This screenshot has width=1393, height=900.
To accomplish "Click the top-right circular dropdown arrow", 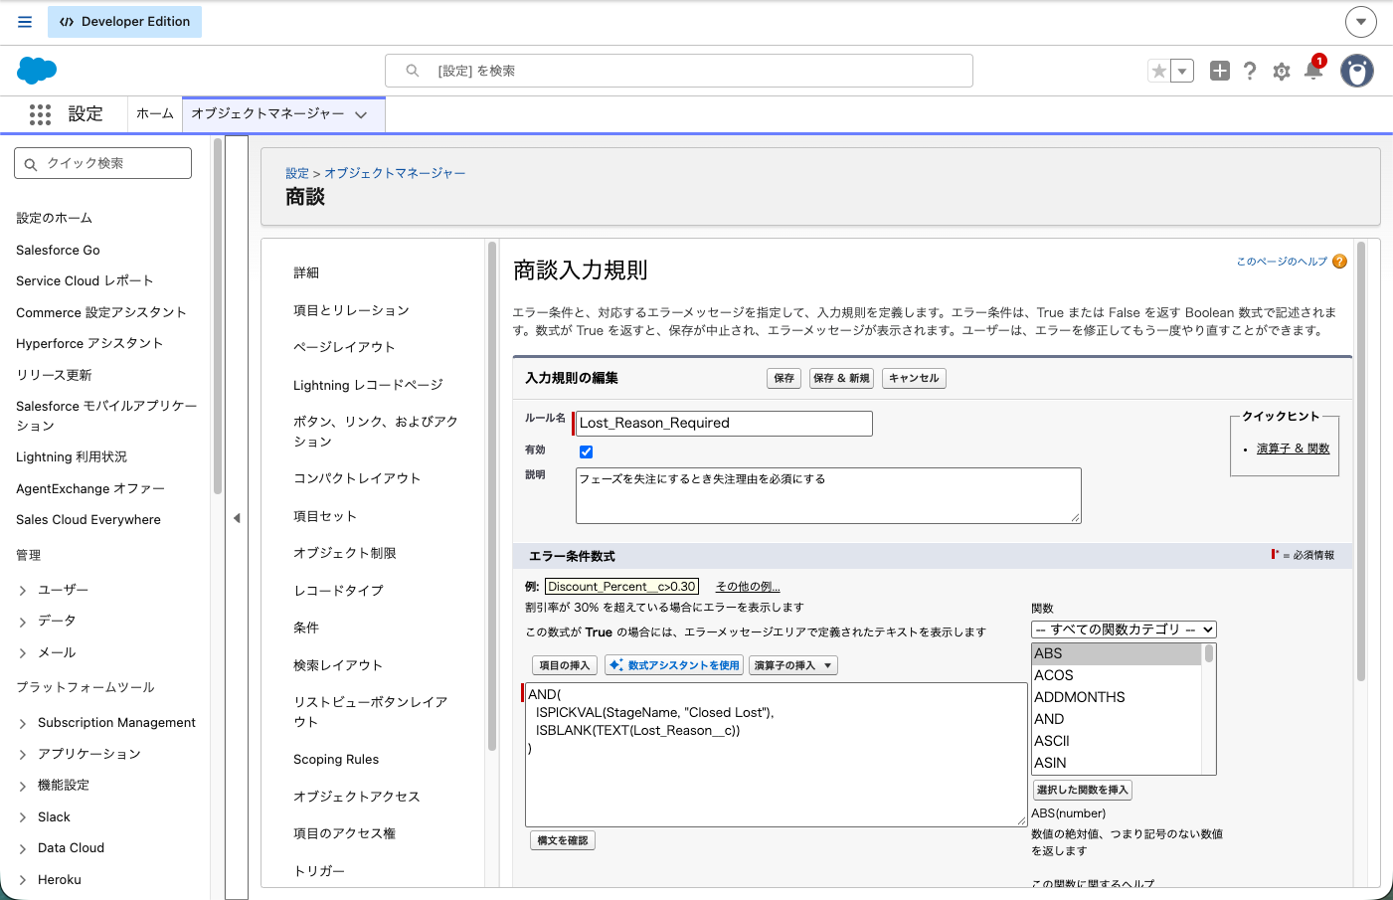I will pyautogui.click(x=1361, y=21).
